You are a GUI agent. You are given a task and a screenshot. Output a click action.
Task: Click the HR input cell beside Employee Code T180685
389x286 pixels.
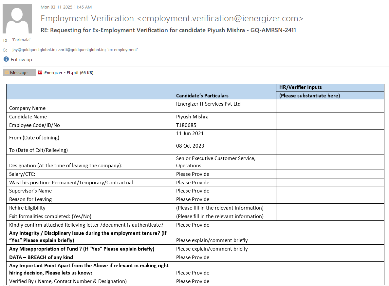point(330,125)
